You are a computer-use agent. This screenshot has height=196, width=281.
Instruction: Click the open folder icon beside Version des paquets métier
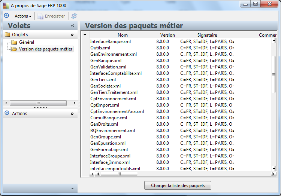pos(14,49)
